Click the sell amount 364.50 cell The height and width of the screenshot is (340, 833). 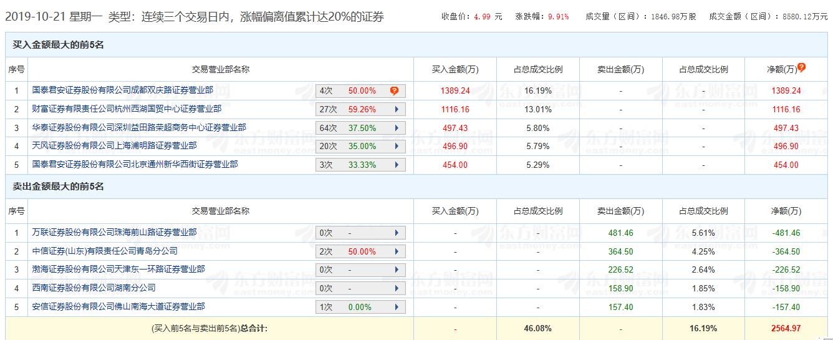(x=620, y=251)
